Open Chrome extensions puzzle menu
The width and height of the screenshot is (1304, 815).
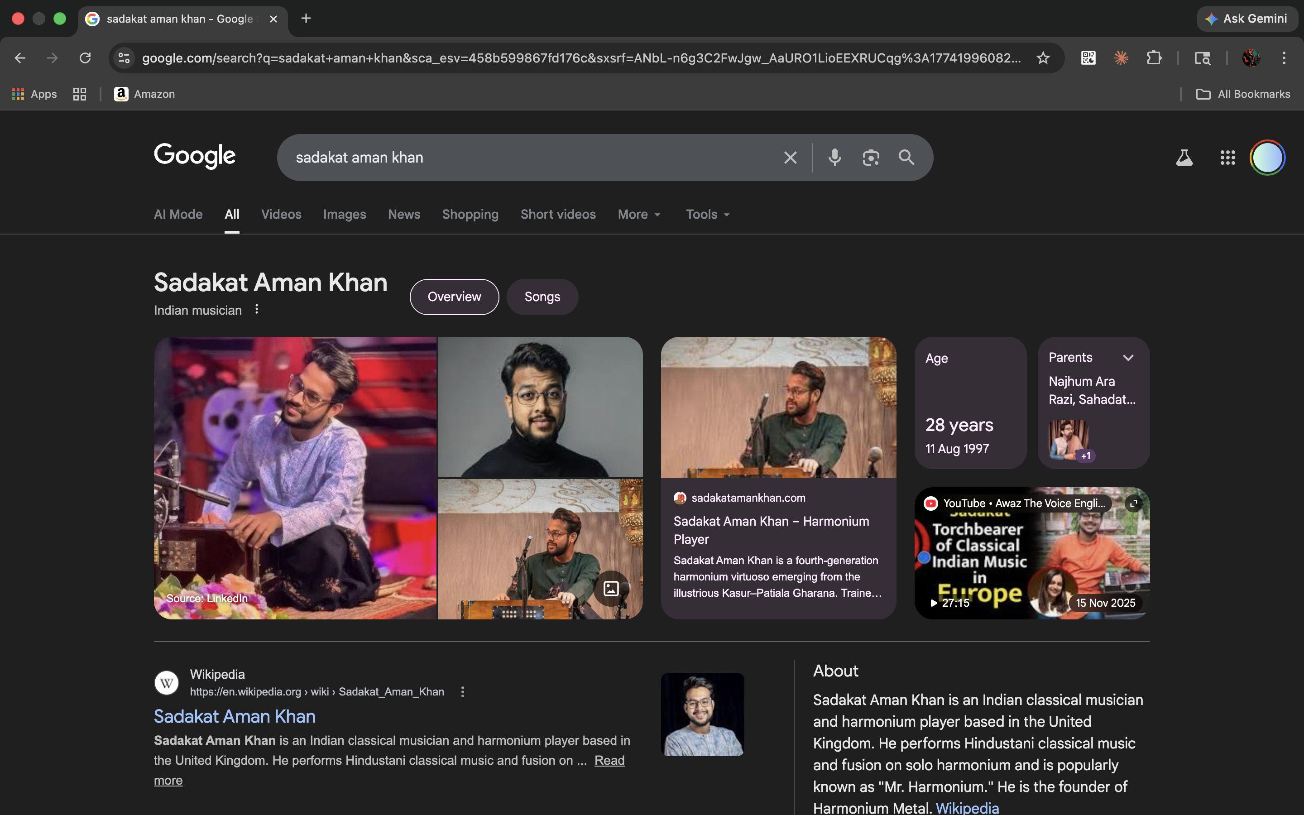(1155, 58)
